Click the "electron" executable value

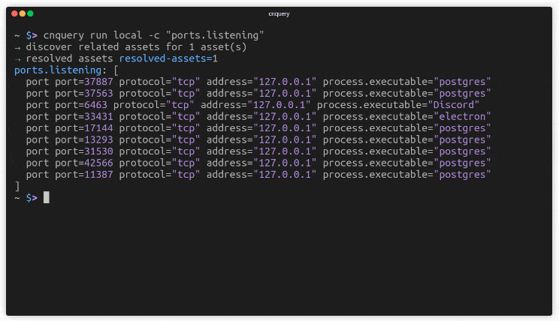point(462,116)
